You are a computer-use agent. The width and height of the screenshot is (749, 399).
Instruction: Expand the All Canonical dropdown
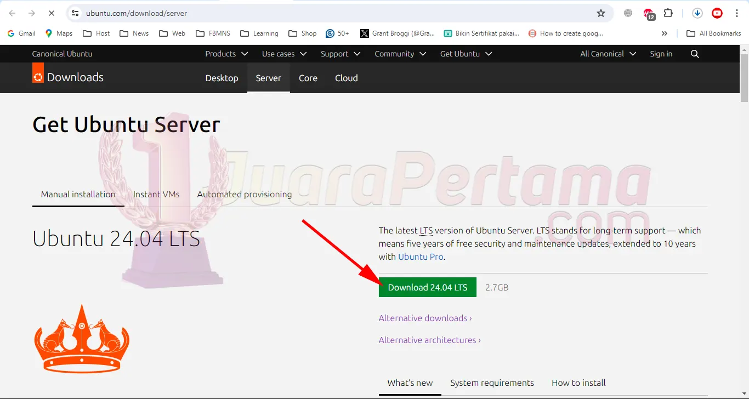[608, 54]
